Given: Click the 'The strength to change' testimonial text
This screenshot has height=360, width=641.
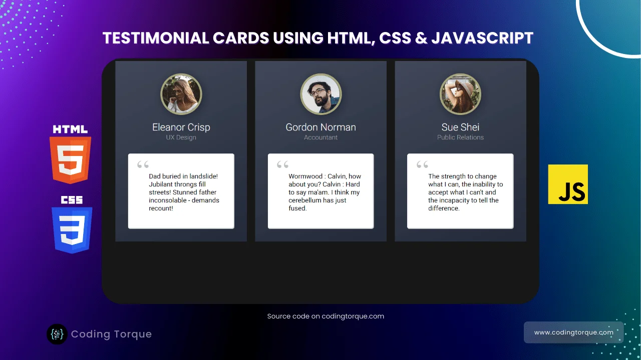Looking at the screenshot, I should coord(465,192).
